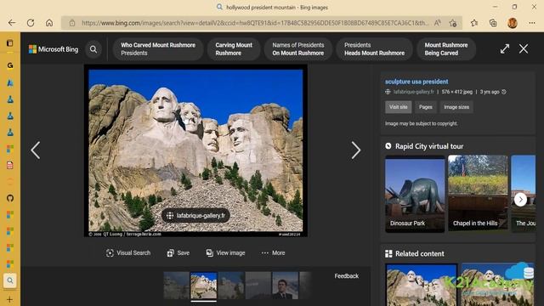Switch to the GitHub tab in the sidebar
Image resolution: width=544 pixels, height=306 pixels.
click(10, 198)
